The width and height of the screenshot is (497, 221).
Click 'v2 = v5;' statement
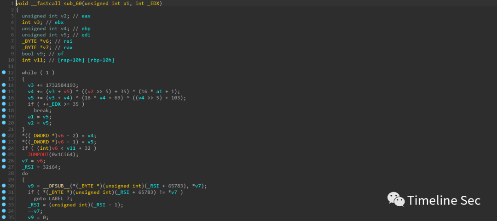click(x=40, y=123)
